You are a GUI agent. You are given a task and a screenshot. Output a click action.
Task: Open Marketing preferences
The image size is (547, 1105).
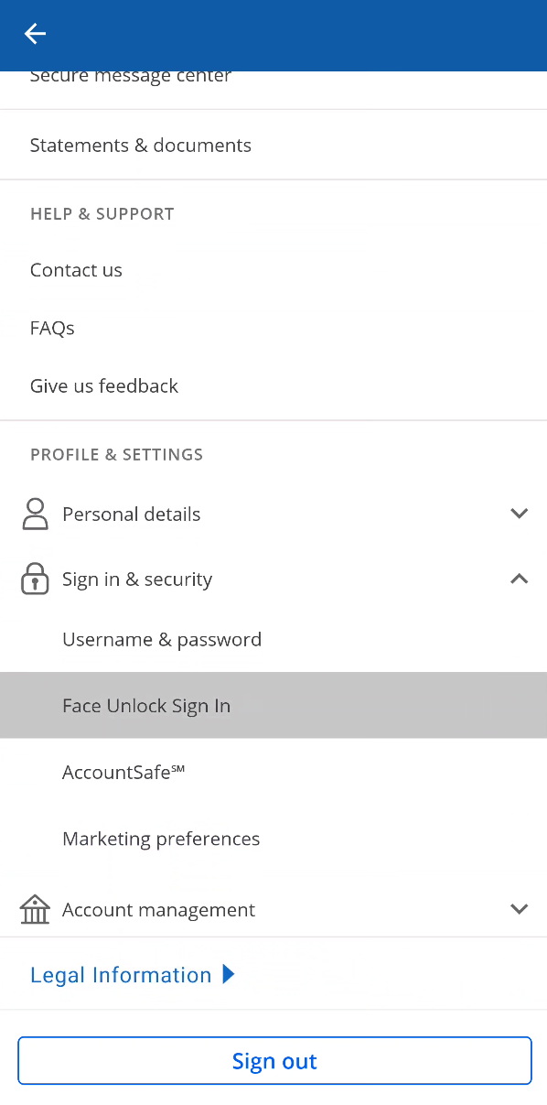pos(161,839)
